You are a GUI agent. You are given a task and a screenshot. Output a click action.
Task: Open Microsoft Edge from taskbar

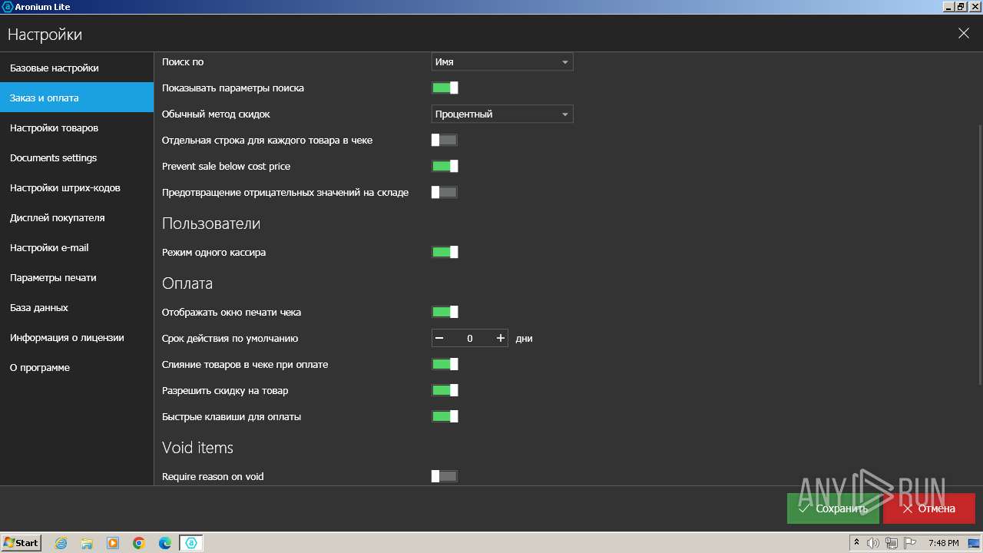pyautogui.click(x=165, y=543)
